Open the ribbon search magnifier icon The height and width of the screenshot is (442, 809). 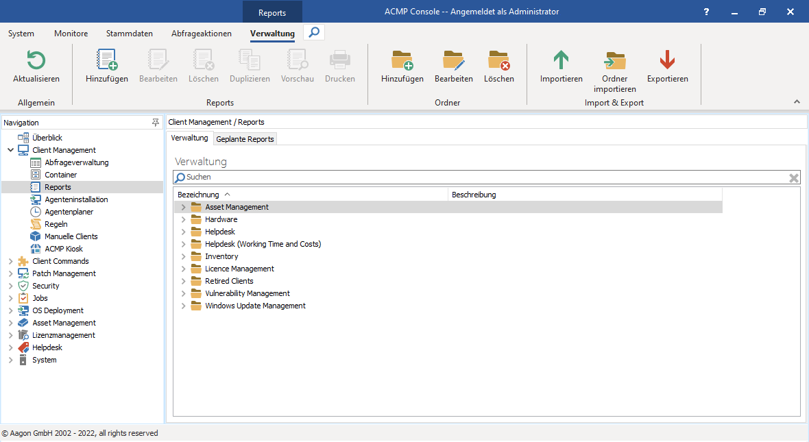coord(314,32)
